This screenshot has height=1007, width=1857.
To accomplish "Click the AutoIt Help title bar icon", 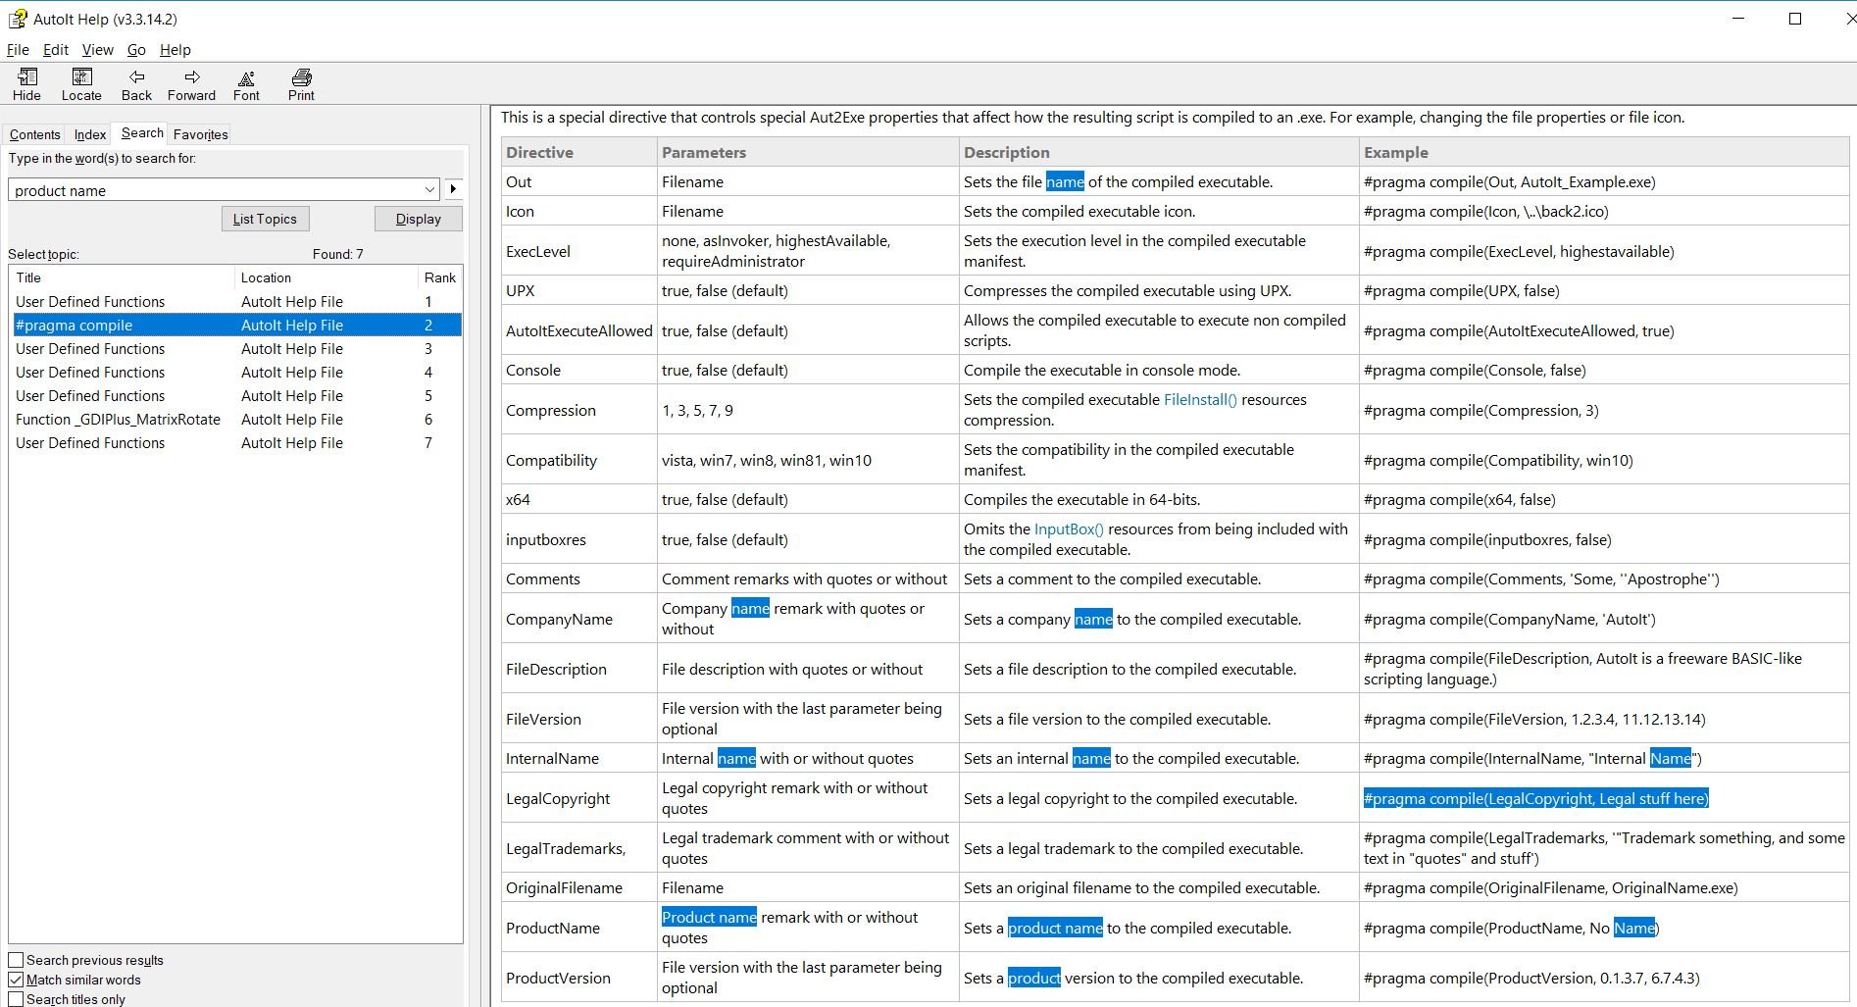I will tap(18, 19).
